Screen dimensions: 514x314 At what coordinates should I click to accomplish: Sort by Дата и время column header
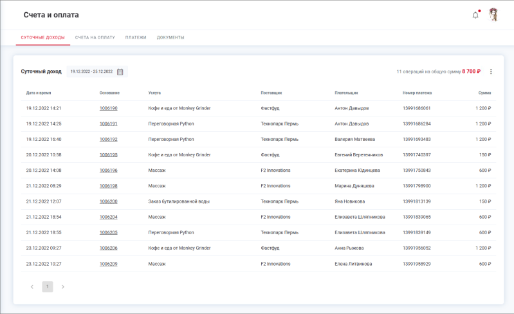point(39,93)
